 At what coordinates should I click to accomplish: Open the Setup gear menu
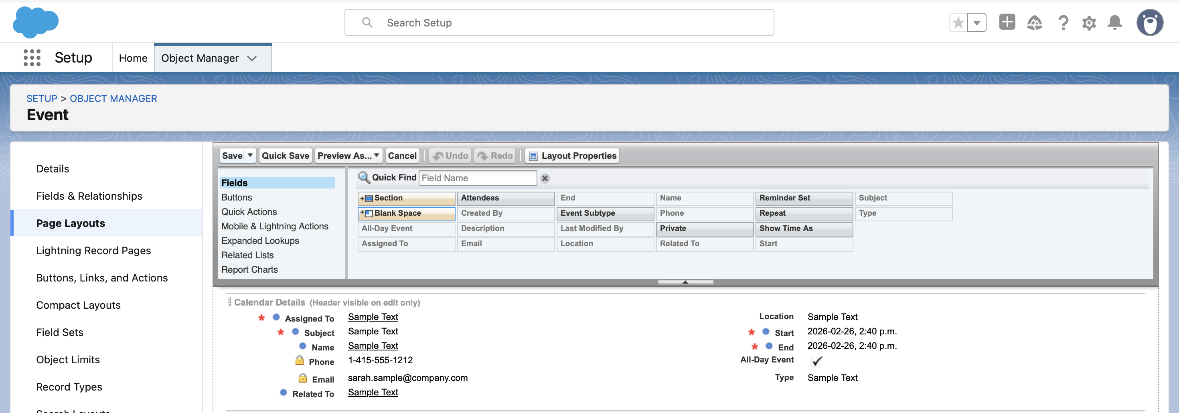click(x=1089, y=23)
